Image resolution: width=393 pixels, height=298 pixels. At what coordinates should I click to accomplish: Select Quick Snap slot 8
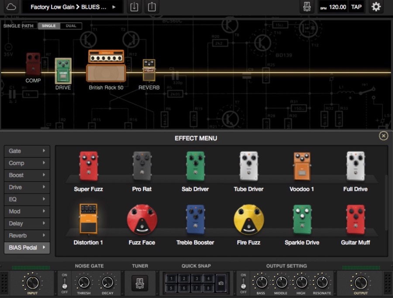209,288
